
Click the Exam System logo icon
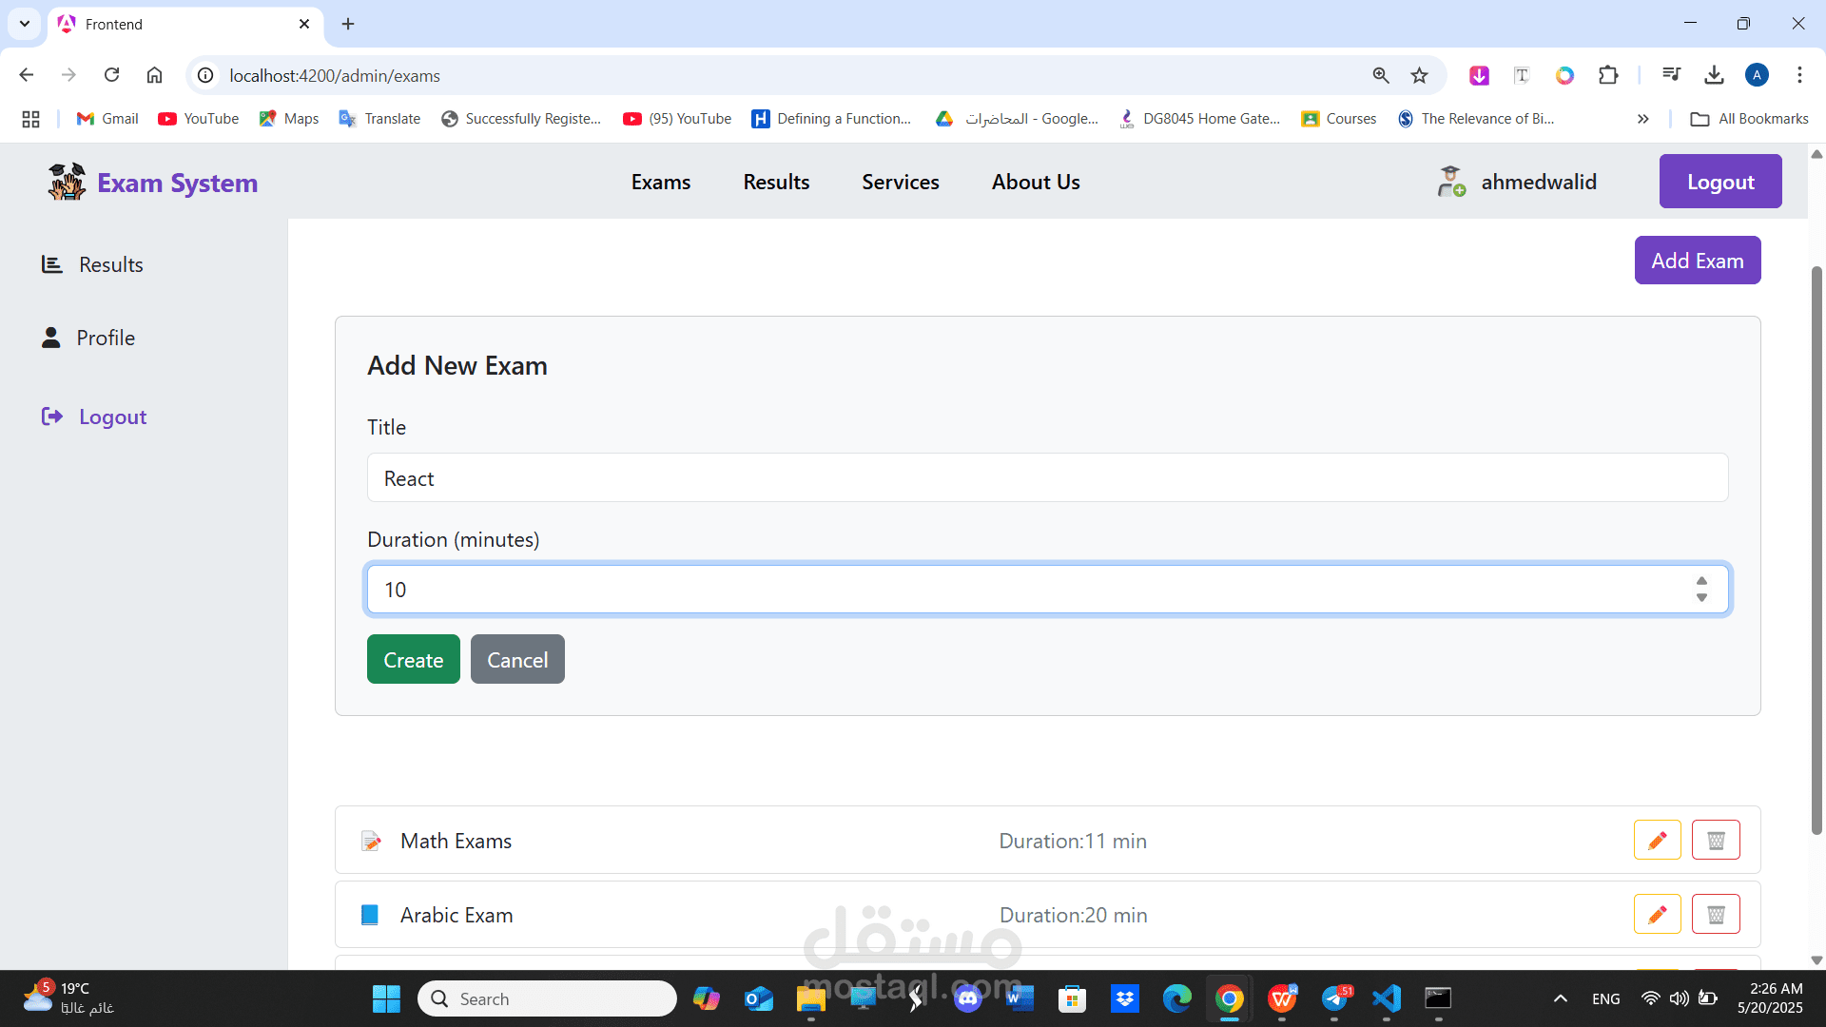coord(67,182)
